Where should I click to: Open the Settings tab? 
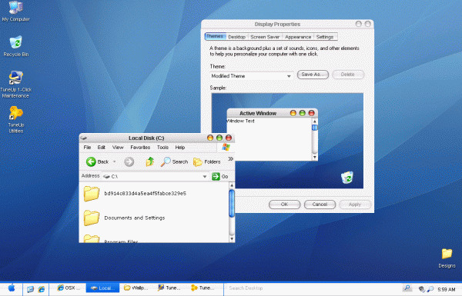(x=325, y=37)
